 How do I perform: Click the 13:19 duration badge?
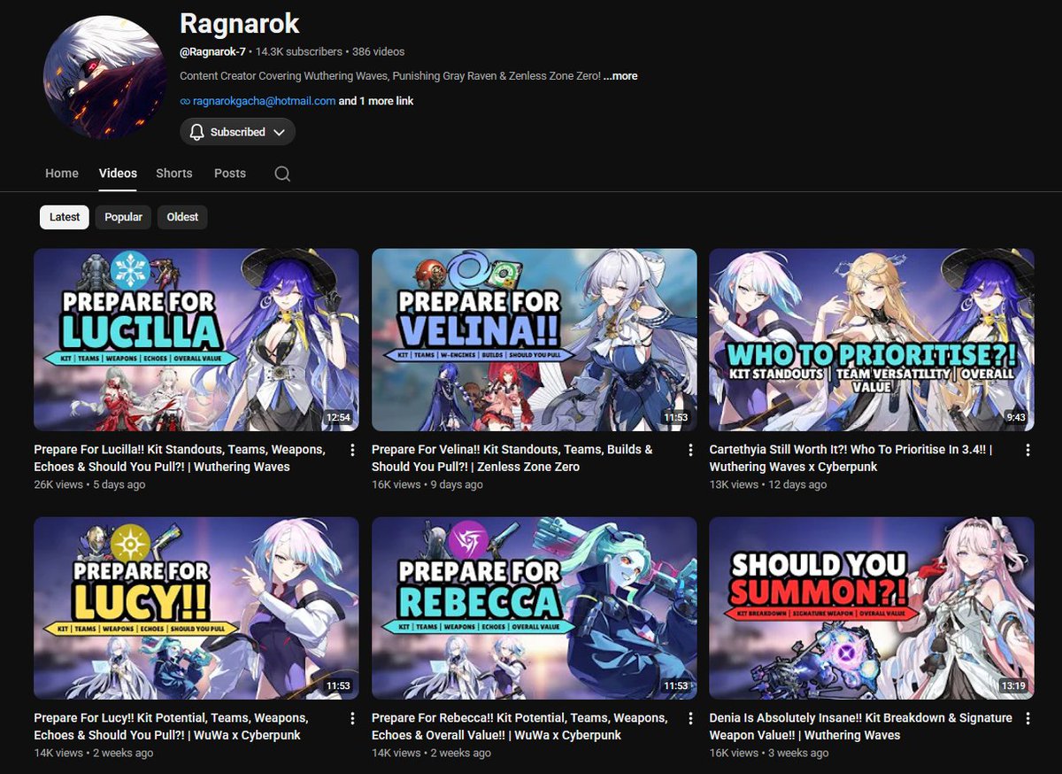click(1013, 685)
